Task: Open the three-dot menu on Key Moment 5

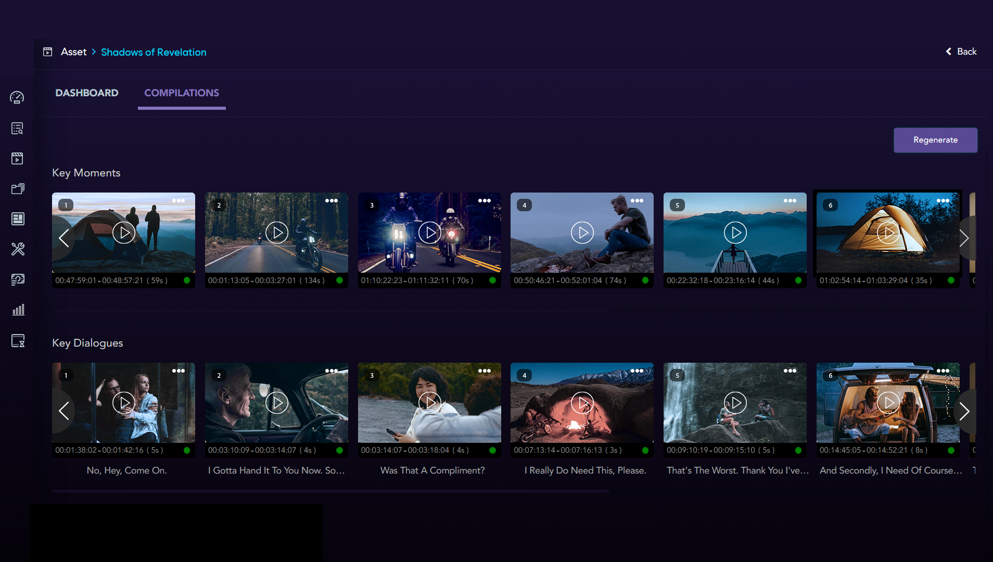Action: tap(790, 201)
